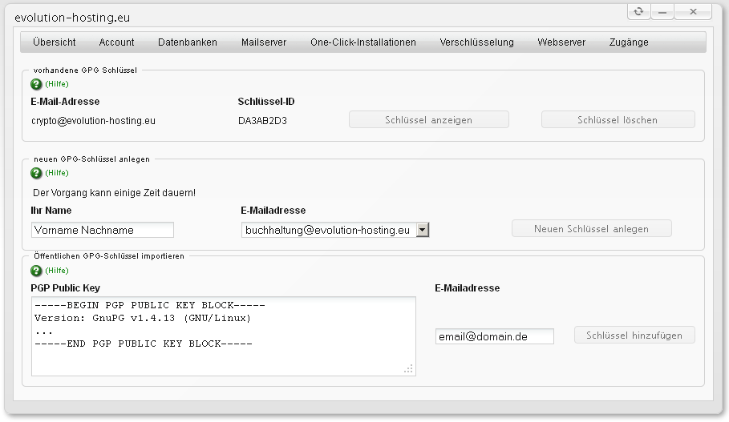This screenshot has height=422, width=729.
Task: Minimize the evolution-hosting.eu window
Action: tap(662, 11)
